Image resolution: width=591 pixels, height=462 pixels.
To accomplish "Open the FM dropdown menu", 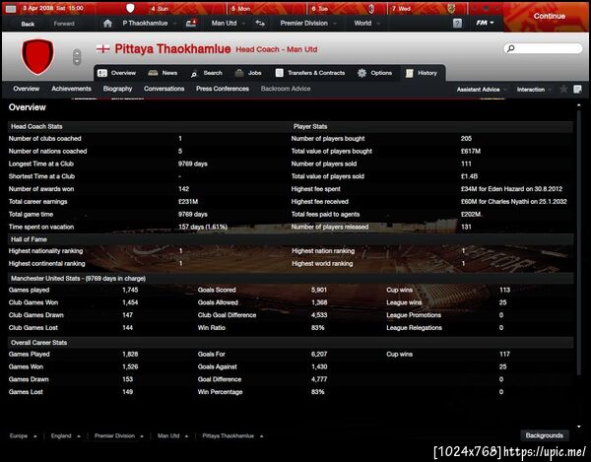I will tap(485, 23).
